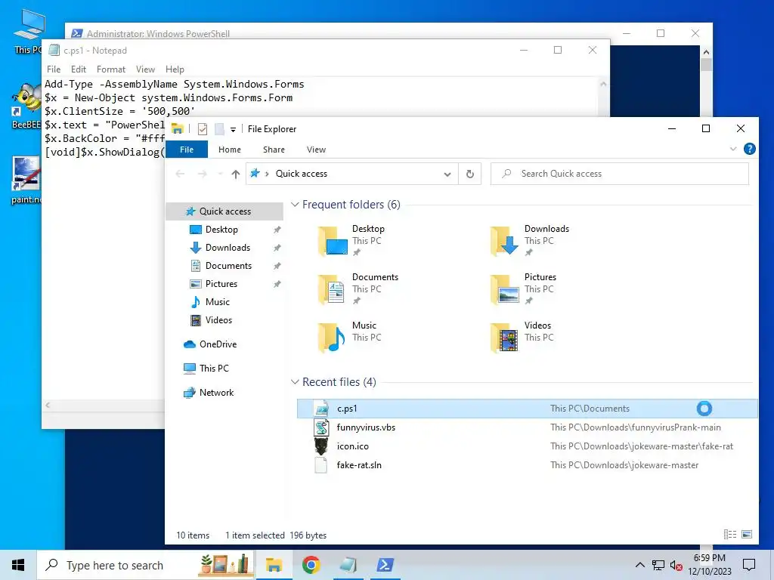Open the Windows Start menu
The height and width of the screenshot is (580, 774).
tap(18, 565)
